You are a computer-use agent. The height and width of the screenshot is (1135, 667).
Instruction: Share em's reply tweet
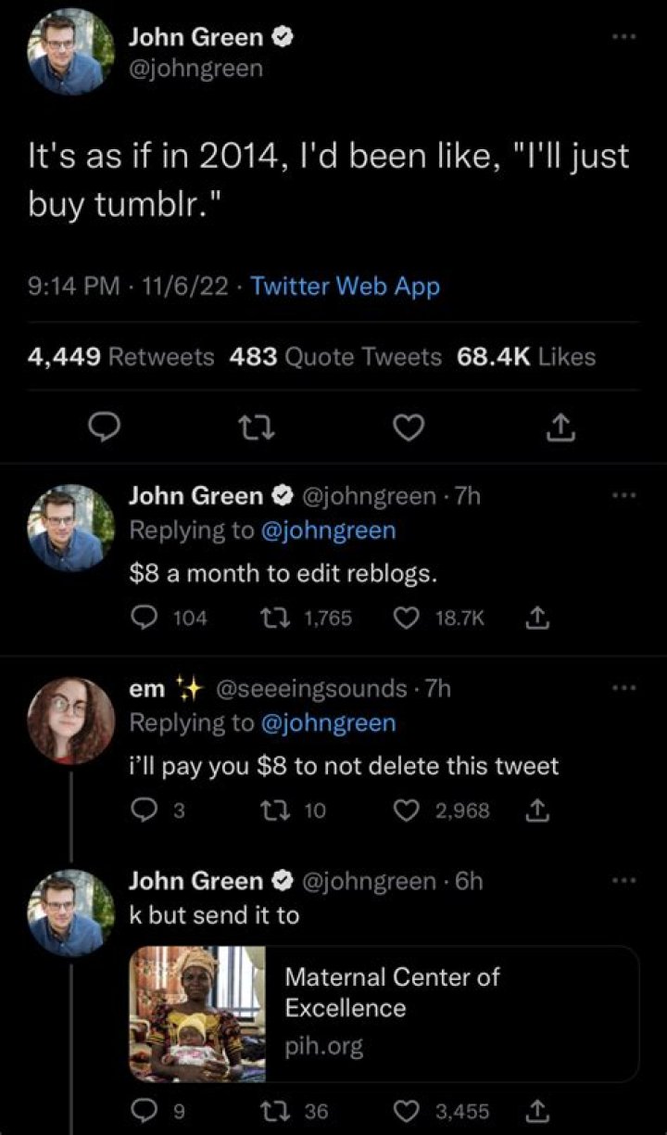535,810
